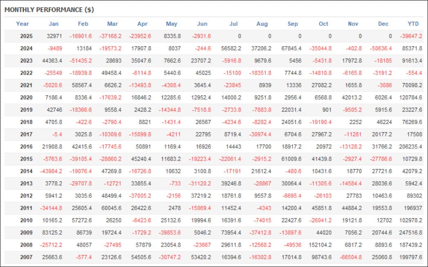
Task: Click 2010 August value -74015
Action: point(262,221)
